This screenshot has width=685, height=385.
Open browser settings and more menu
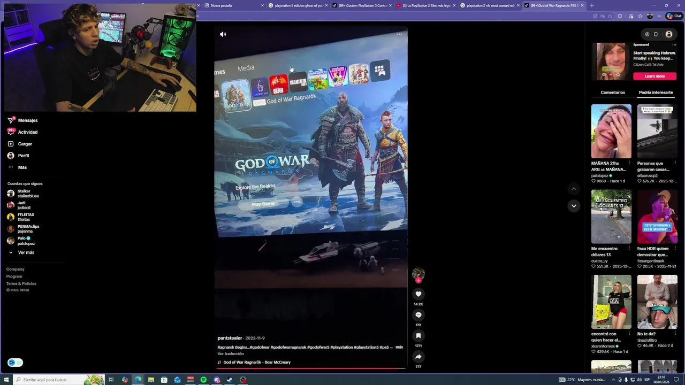[659, 16]
